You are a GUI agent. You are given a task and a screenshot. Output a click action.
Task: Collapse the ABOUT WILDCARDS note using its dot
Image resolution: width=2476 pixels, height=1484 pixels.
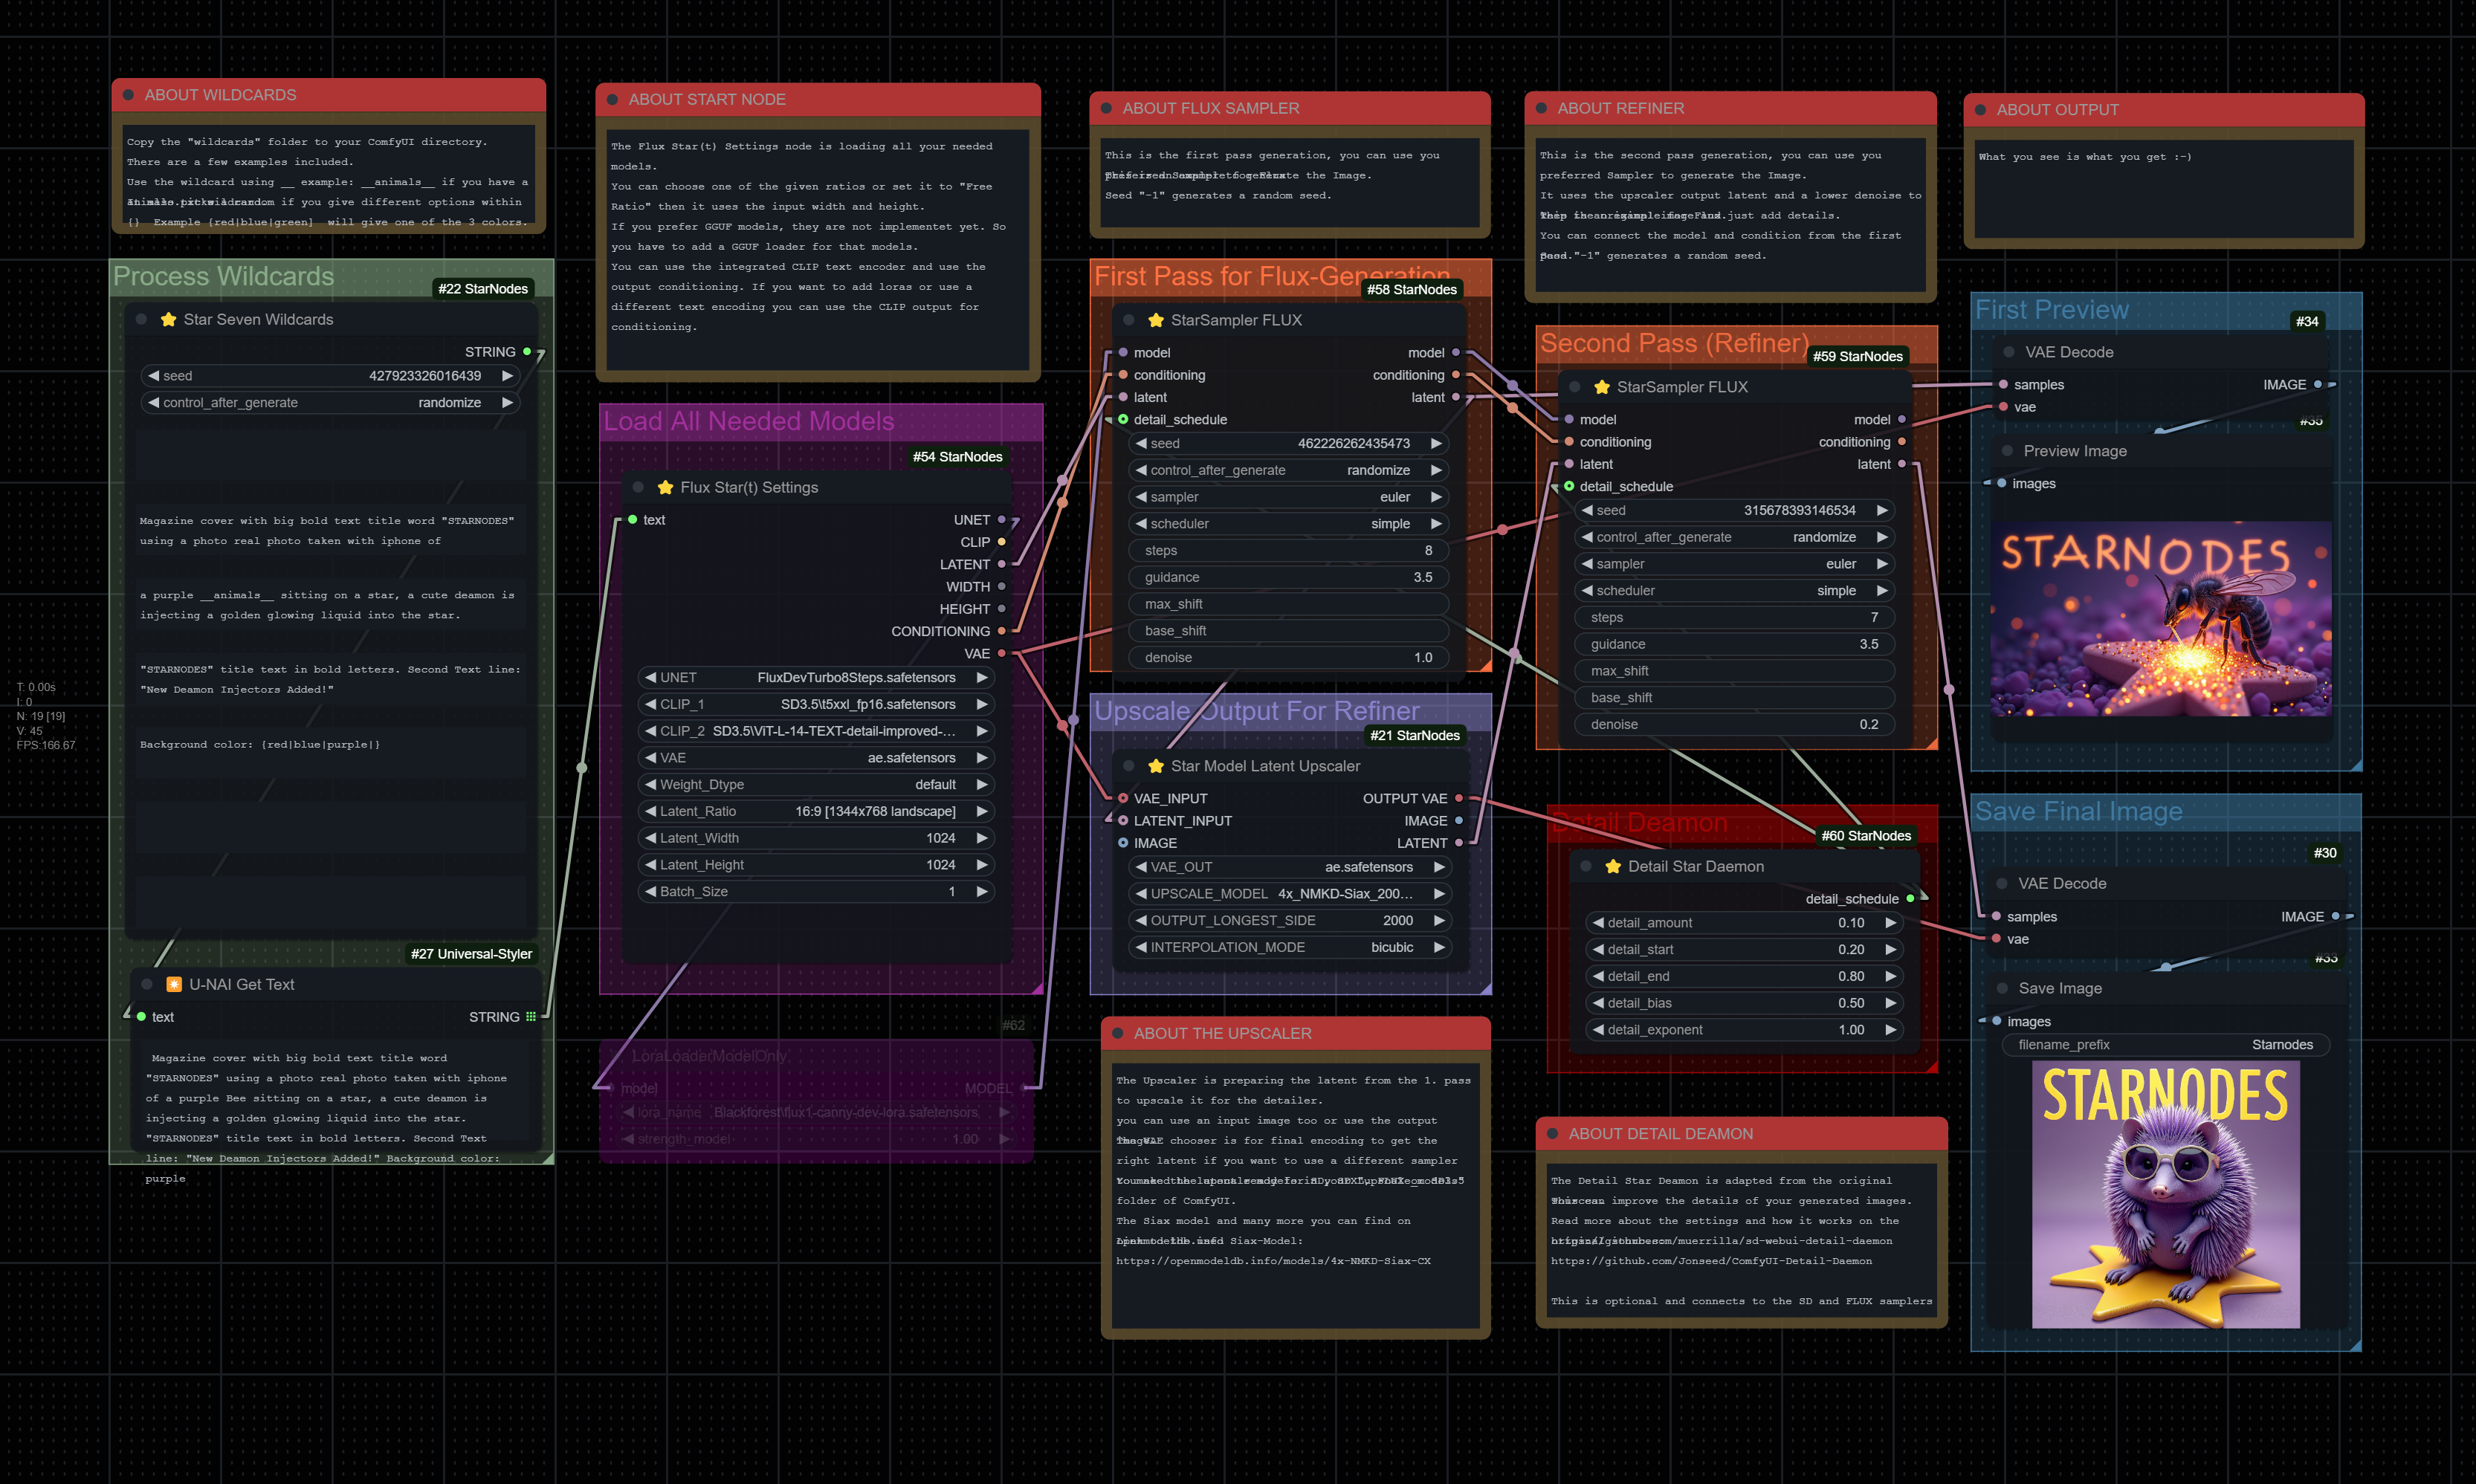click(128, 95)
